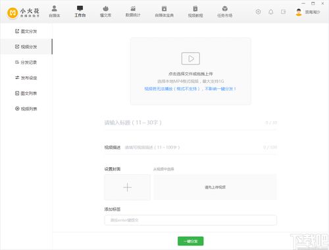This screenshot has width=329, height=250.
Task: Click the circular settings icon beside the bell
Action: [x=258, y=12]
